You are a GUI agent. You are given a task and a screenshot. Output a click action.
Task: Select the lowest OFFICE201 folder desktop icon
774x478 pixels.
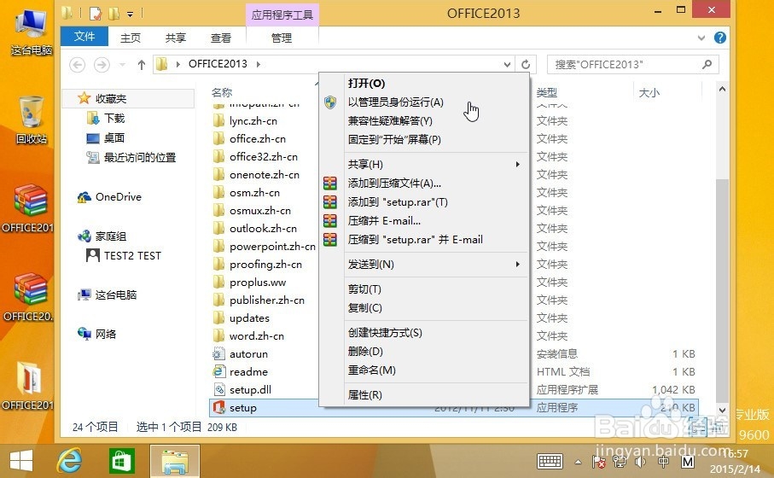(27, 386)
